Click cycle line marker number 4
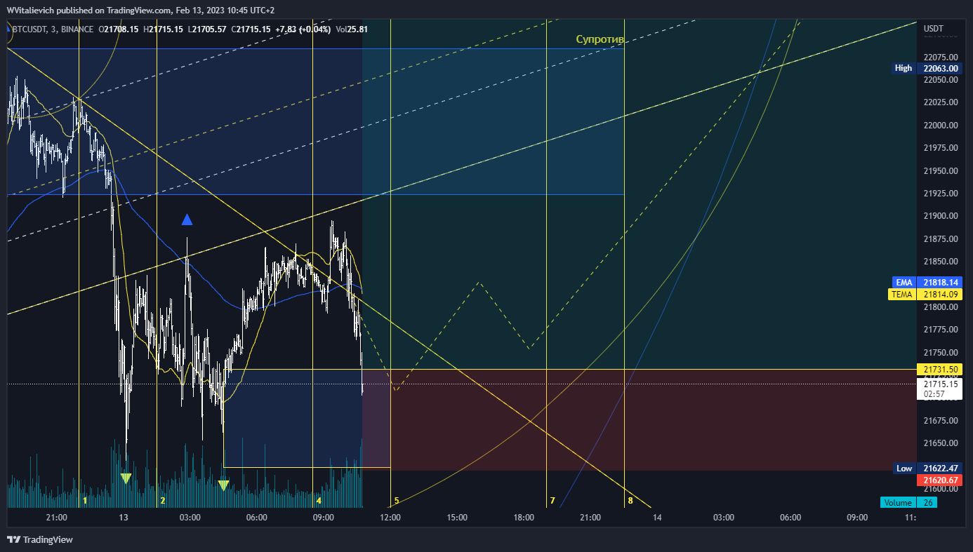 (319, 501)
